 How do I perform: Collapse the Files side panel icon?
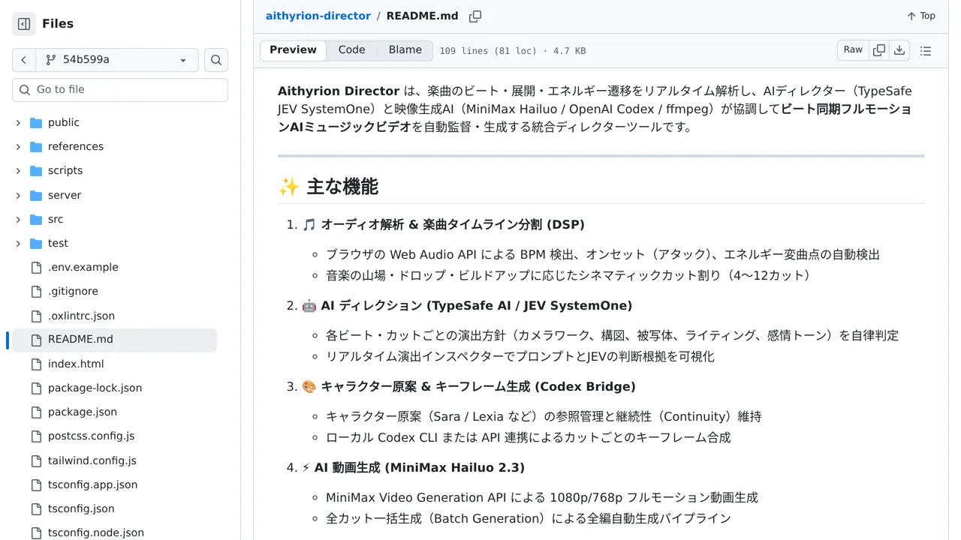tap(24, 24)
